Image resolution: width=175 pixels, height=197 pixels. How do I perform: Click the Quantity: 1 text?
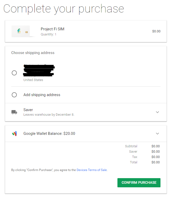pos(48,34)
